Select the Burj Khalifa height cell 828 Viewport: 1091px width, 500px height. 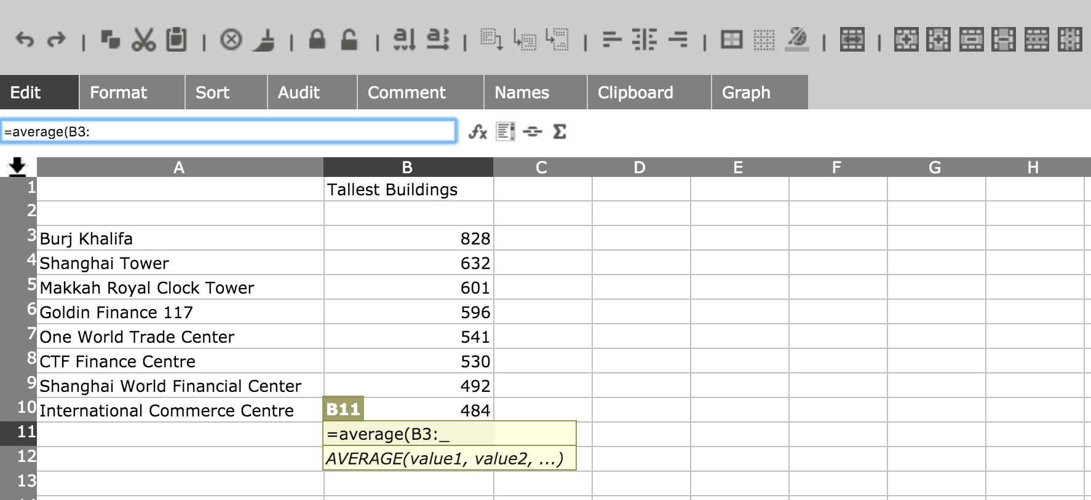click(x=408, y=238)
